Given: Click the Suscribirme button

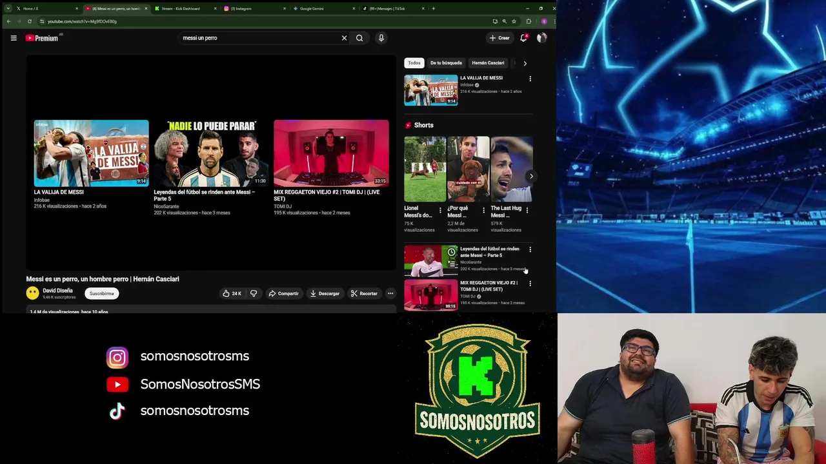Looking at the screenshot, I should point(101,294).
